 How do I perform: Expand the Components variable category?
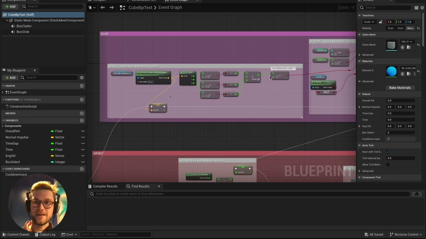[x=3, y=126]
